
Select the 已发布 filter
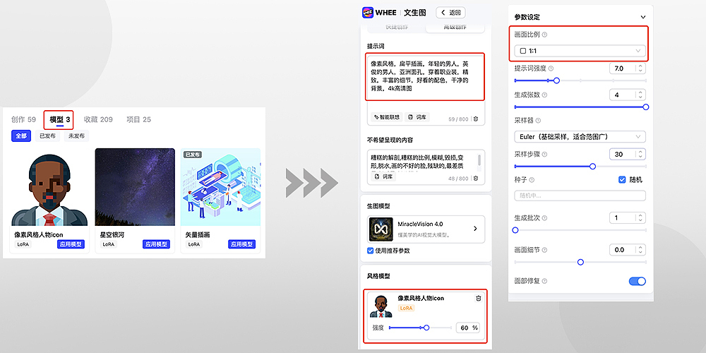48,136
